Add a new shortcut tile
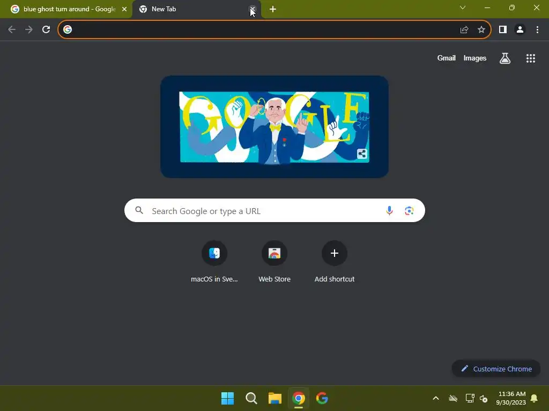The image size is (549, 411). point(335,261)
